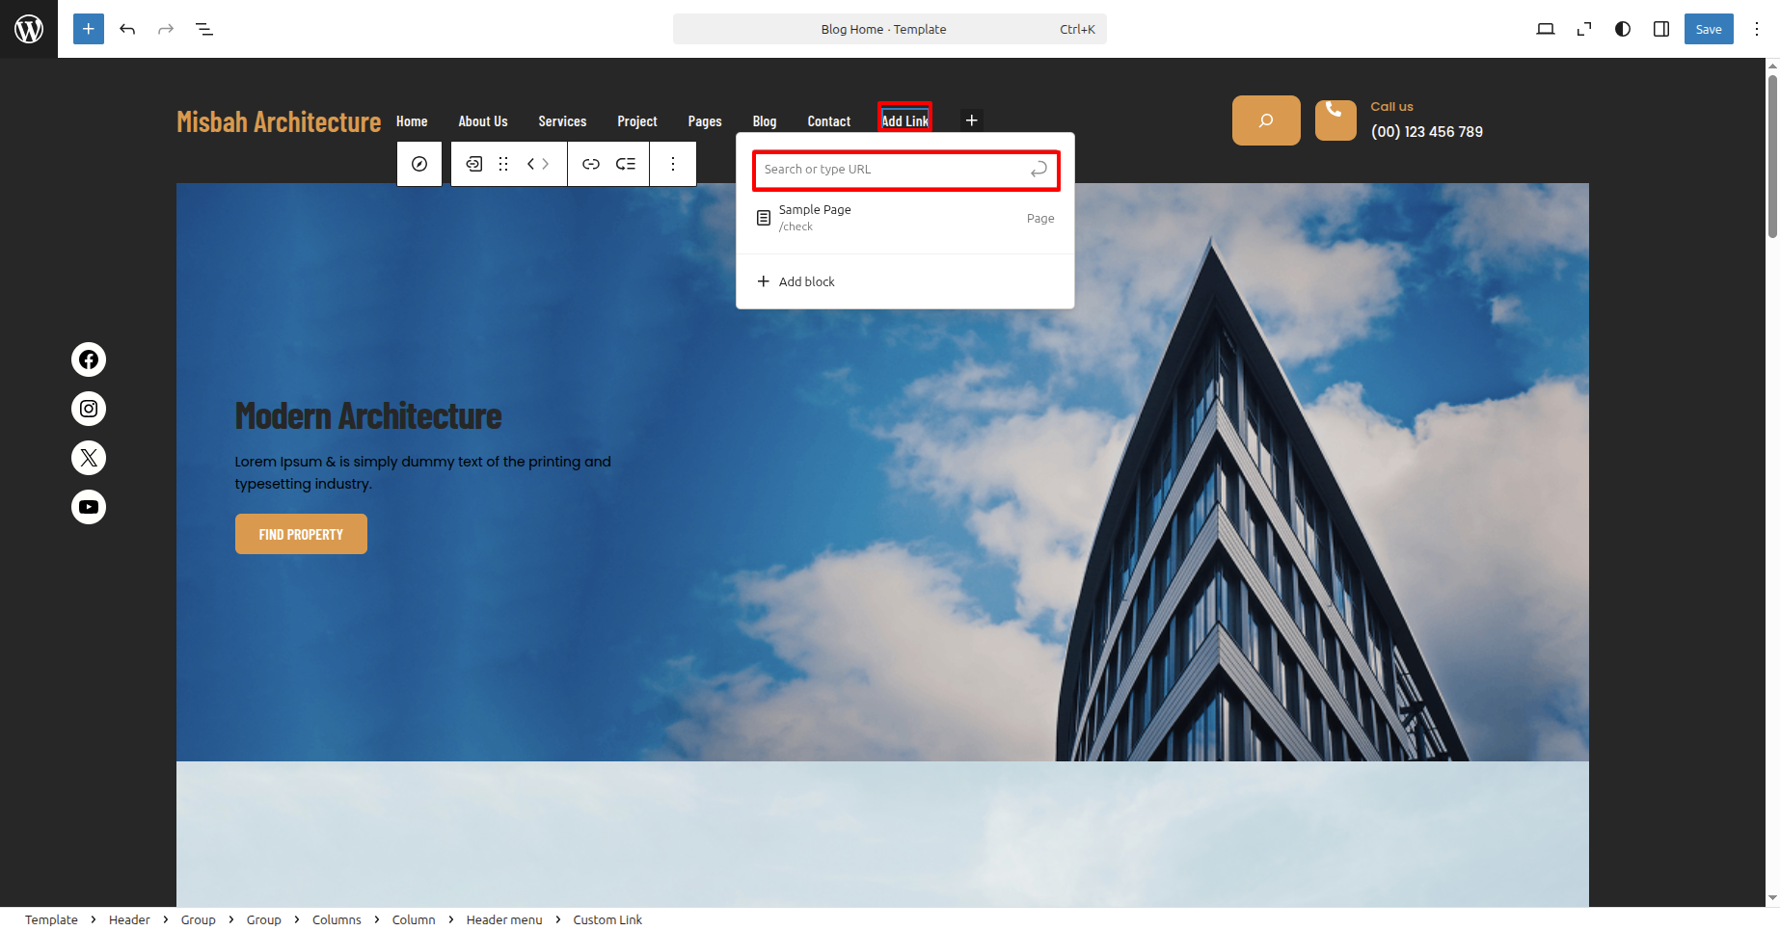Open the top-right editor options menu
This screenshot has width=1780, height=931.
[x=1757, y=29]
